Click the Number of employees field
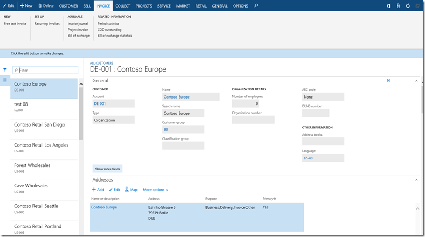This screenshot has width=425, height=237. [246, 103]
